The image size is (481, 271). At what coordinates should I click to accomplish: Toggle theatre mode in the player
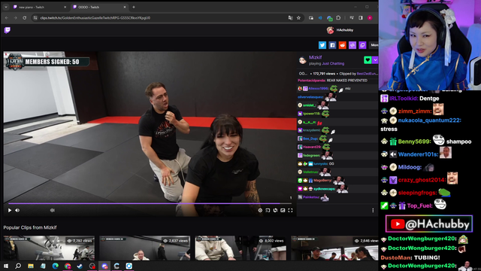pyautogui.click(x=268, y=210)
